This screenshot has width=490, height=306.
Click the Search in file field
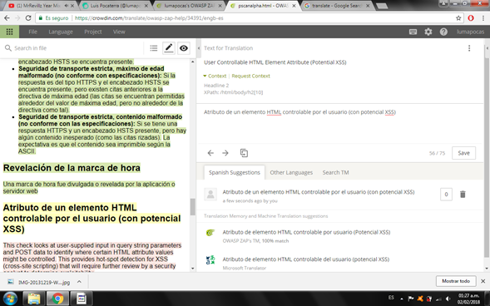[x=73, y=48]
